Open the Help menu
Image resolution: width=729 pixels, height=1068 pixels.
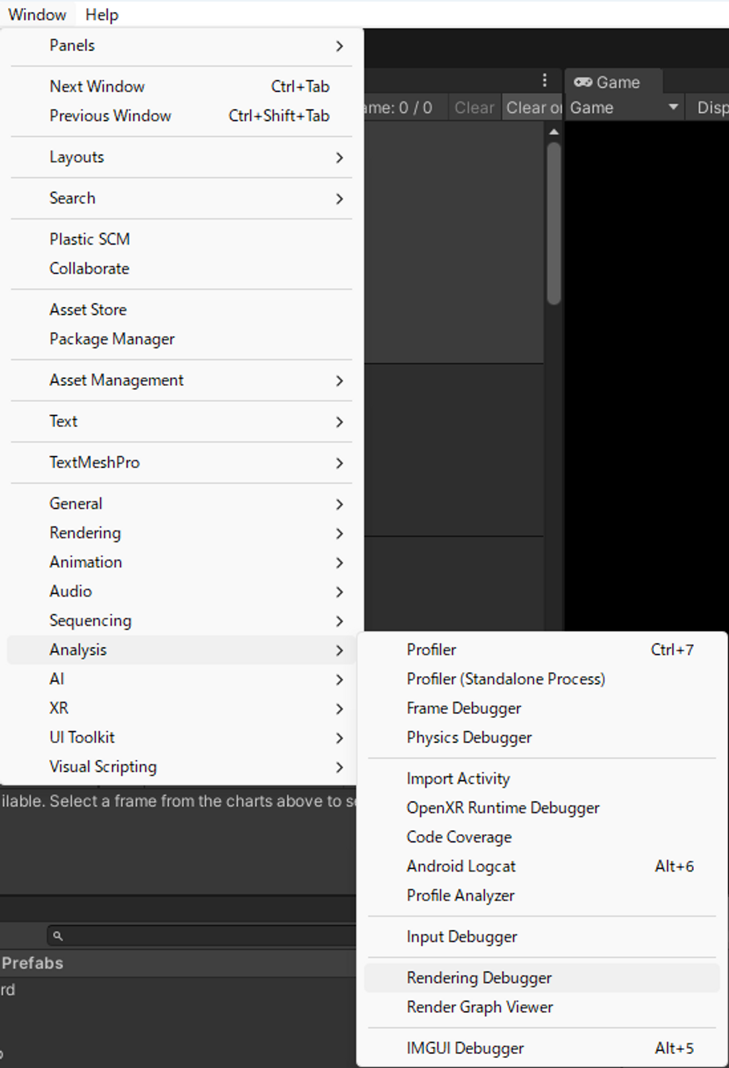[x=101, y=15]
